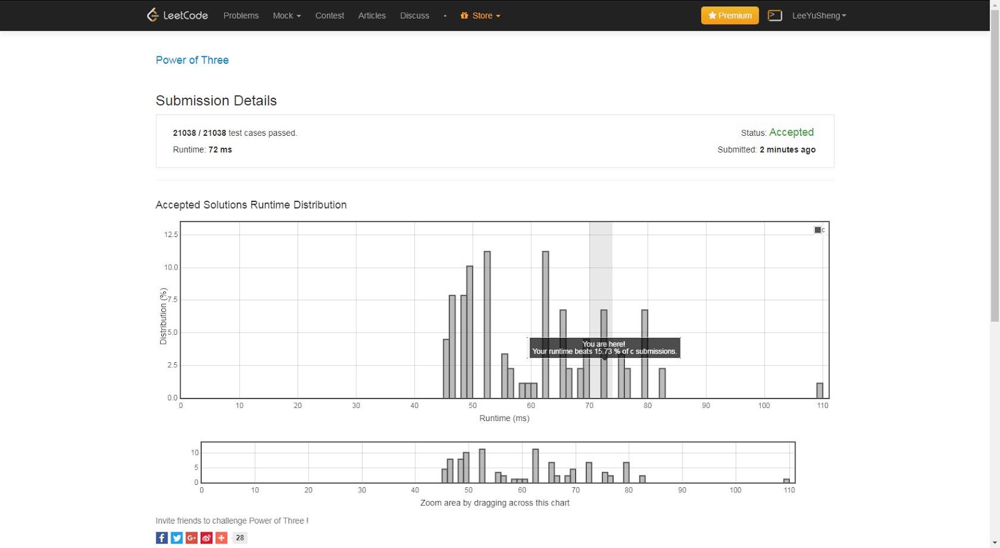
Task: Click the scroll down arrow of the scrollbar
Action: pos(994,543)
